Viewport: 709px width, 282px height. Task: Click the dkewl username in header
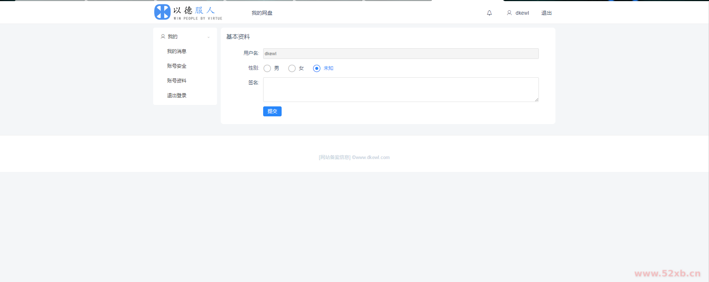pyautogui.click(x=522, y=13)
